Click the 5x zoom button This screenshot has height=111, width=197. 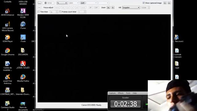pyautogui.click(x=108, y=7)
